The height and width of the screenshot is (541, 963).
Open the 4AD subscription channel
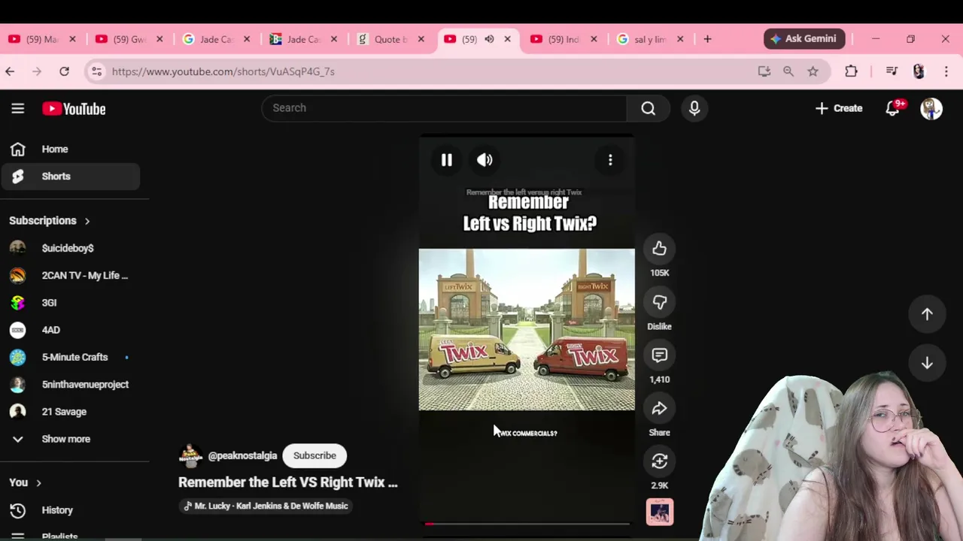(x=70, y=330)
